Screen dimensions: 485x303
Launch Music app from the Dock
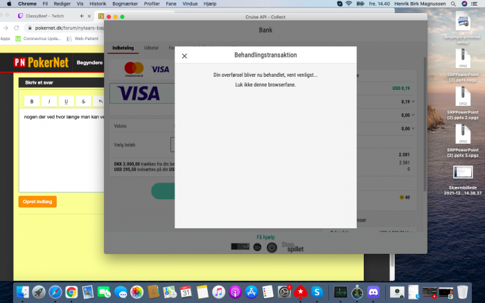point(219,292)
